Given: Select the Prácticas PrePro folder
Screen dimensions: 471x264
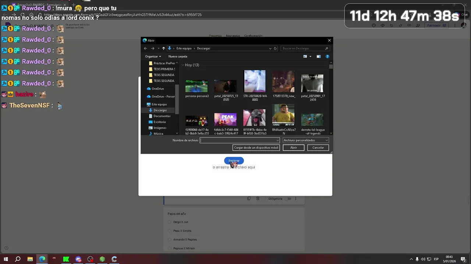Looking at the screenshot, I should [162, 63].
